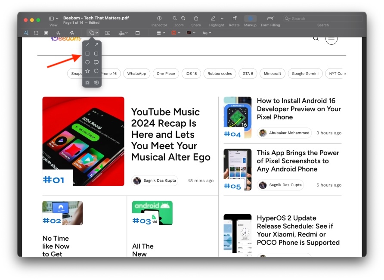Viewport: 384px width, 280px height.
Task: Click the #03 android thumbnail
Action: pos(152,213)
